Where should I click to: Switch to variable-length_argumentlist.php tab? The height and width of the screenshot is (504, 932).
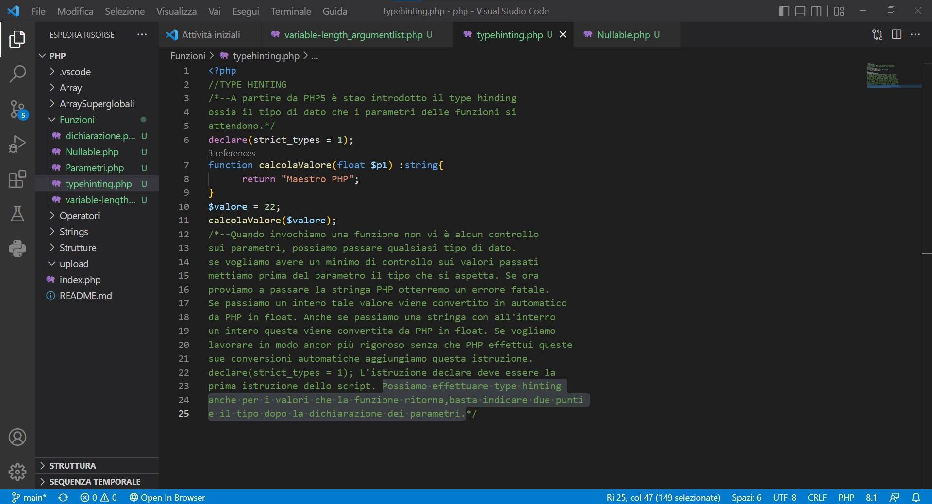[357, 35]
